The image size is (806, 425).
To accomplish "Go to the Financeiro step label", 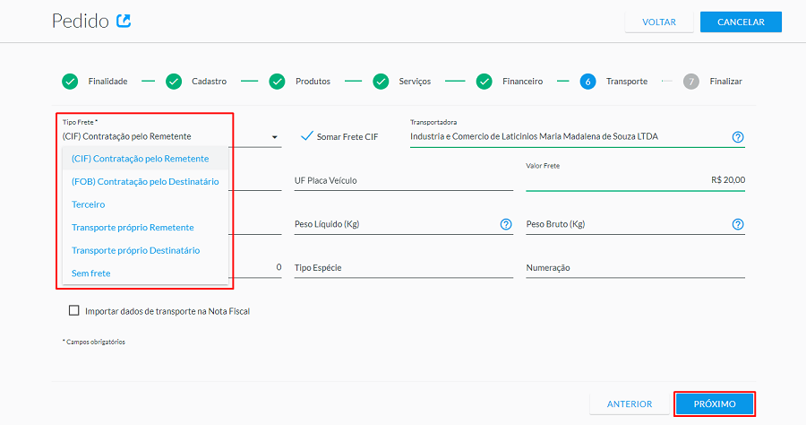I will [523, 82].
